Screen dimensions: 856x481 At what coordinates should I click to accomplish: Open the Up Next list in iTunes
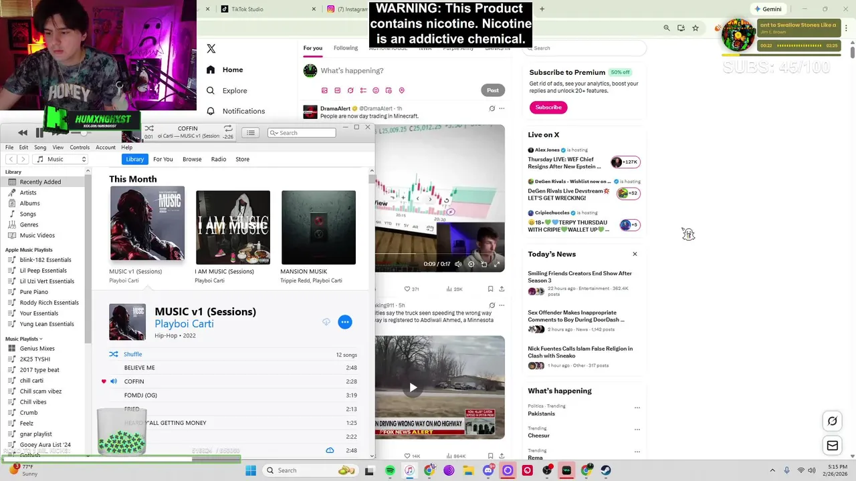[251, 132]
